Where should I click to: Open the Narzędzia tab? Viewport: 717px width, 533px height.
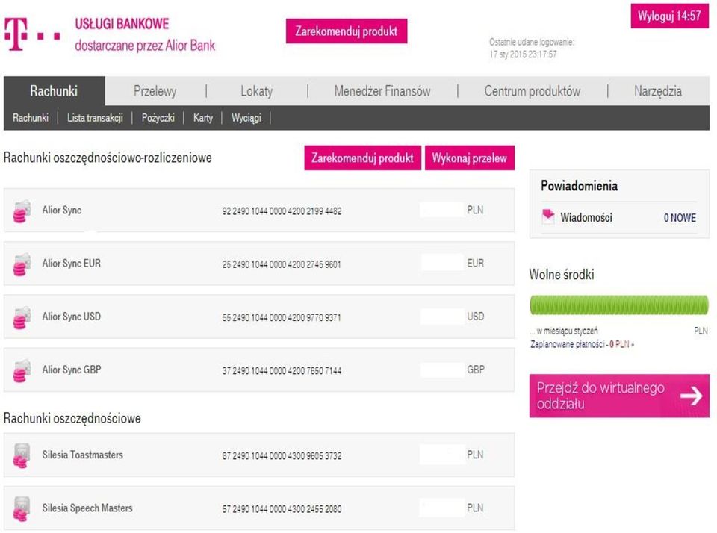(657, 91)
